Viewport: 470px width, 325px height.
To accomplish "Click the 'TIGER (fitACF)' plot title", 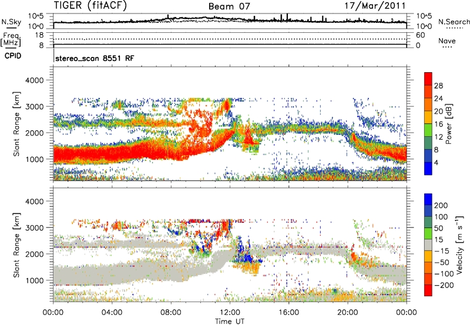I will pos(90,5).
